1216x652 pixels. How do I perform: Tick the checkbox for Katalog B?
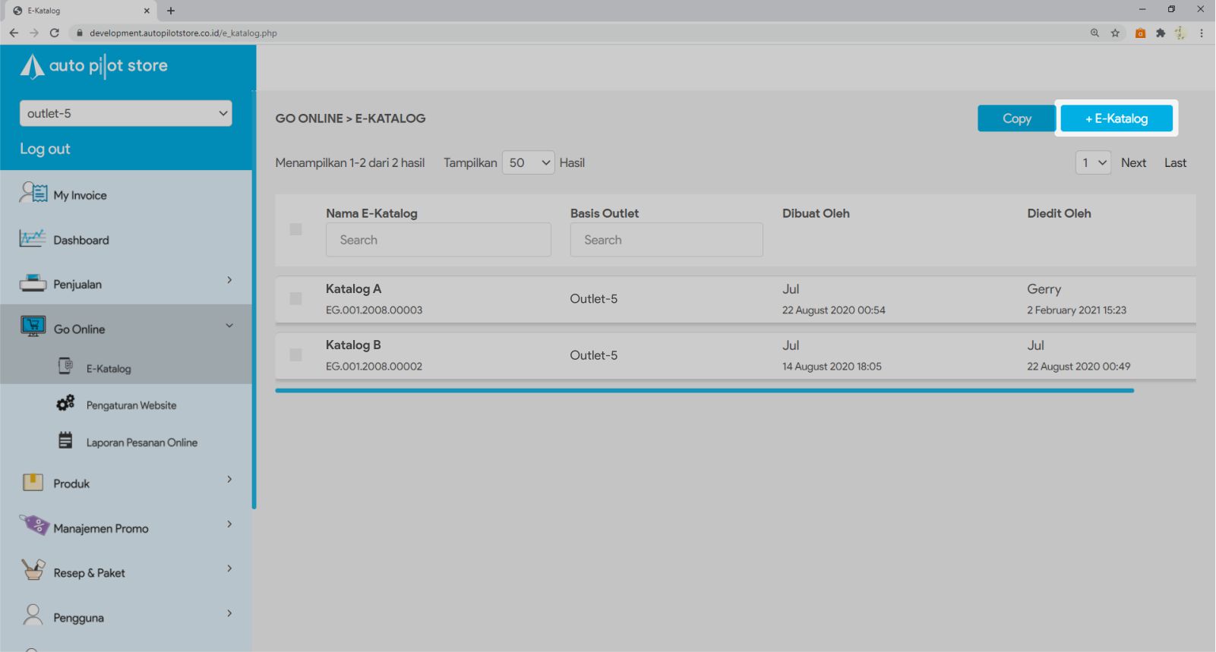pos(296,355)
